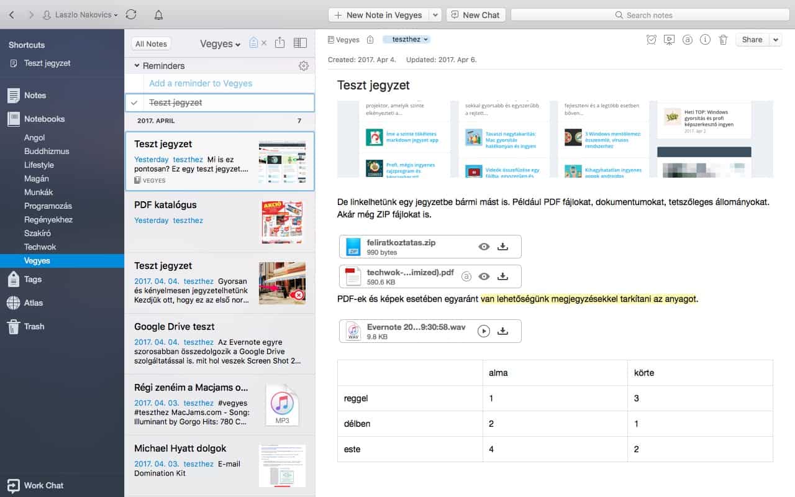Image resolution: width=795 pixels, height=497 pixels.
Task: Click the note title Teszt jegyzet in editor
Action: pos(373,85)
